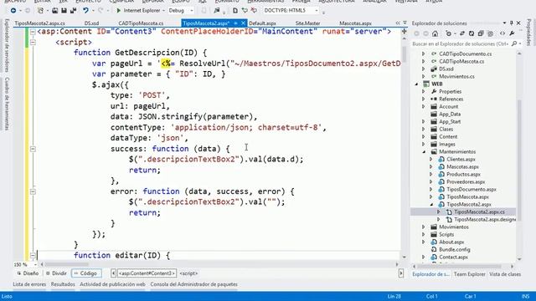
Task: Switch to Dividir split view
Action: 56,273
